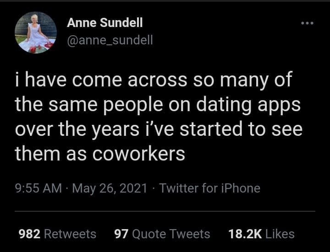330x252 pixels.
Task: Click the @anne_sundell handle
Action: (110, 40)
